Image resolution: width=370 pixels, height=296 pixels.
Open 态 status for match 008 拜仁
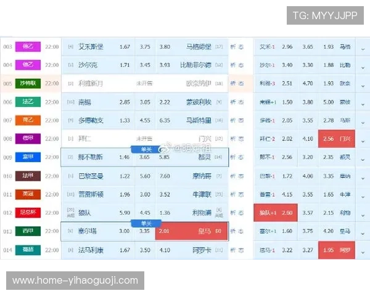pos(240,139)
